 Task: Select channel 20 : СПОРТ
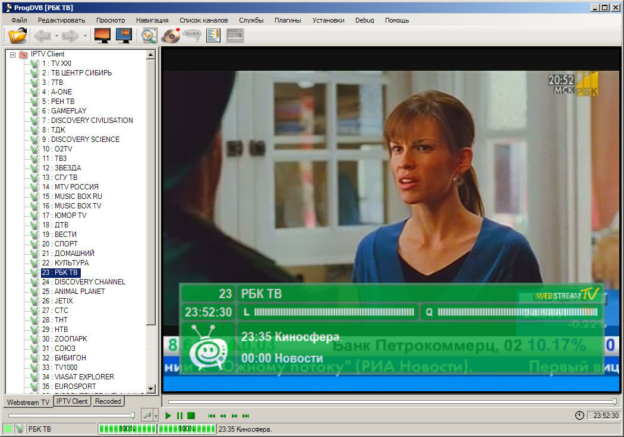tap(59, 244)
